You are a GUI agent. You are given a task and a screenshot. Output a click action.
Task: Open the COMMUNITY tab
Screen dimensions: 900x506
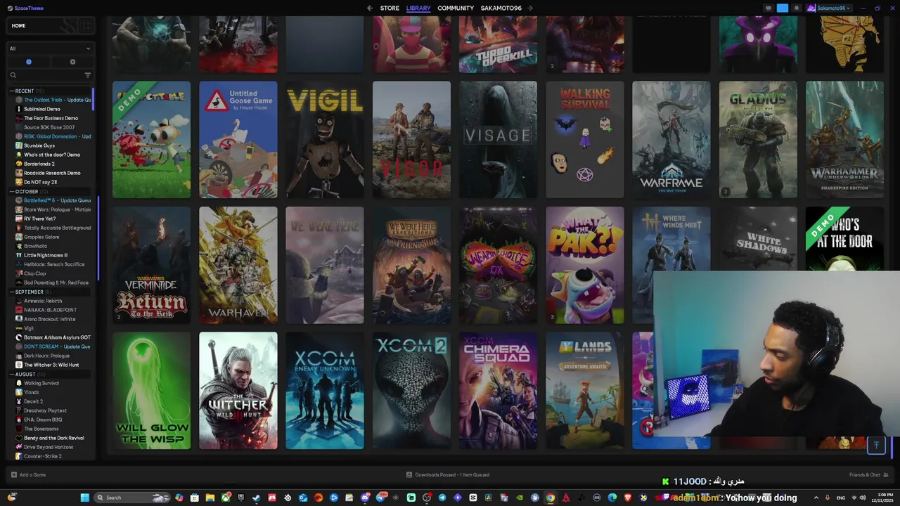(x=456, y=8)
